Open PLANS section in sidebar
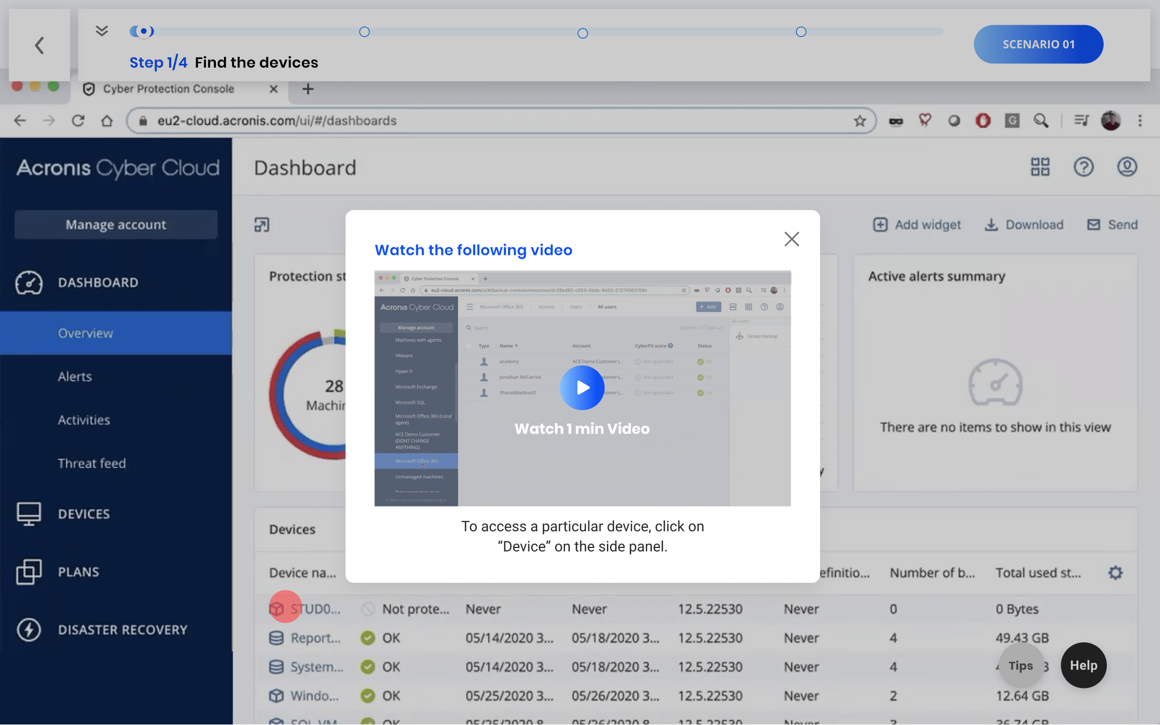Screen dimensions: 1160x725 [78, 572]
